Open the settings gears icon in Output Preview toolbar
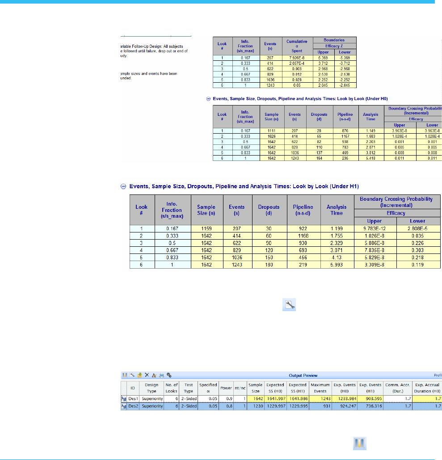The height and width of the screenshot is (460, 442). coord(169,375)
